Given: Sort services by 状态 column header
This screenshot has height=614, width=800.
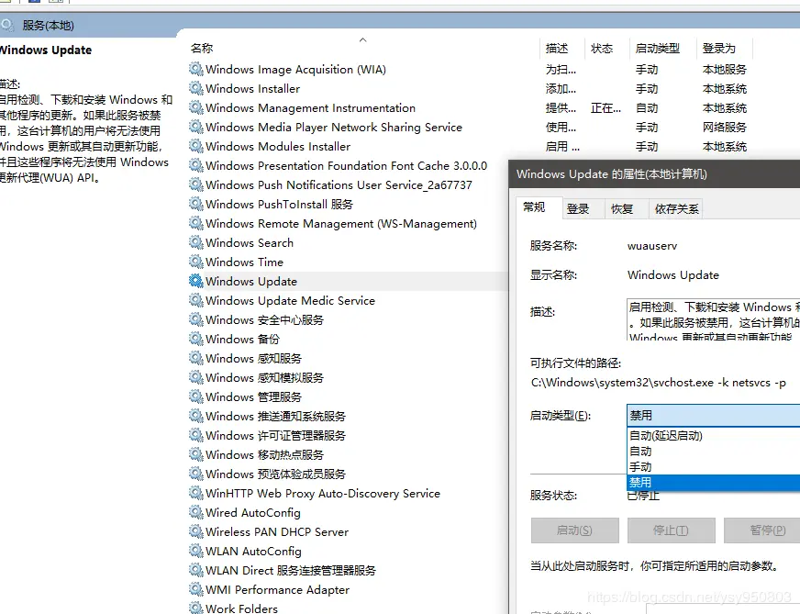Looking at the screenshot, I should coord(606,48).
